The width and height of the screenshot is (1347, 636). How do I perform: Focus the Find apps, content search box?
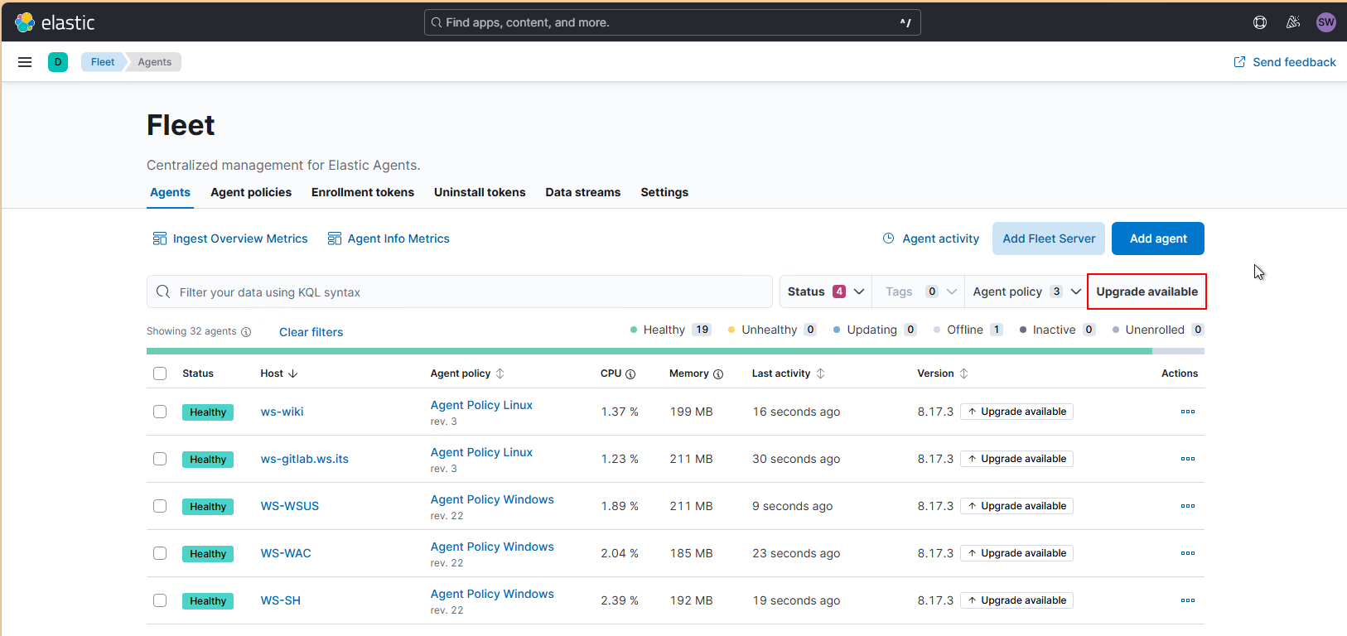[x=673, y=22]
